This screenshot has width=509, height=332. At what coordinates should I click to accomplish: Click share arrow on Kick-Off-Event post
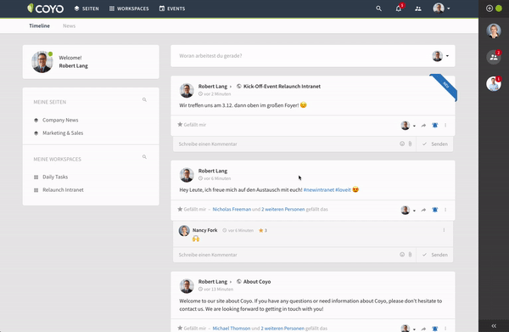click(x=423, y=126)
